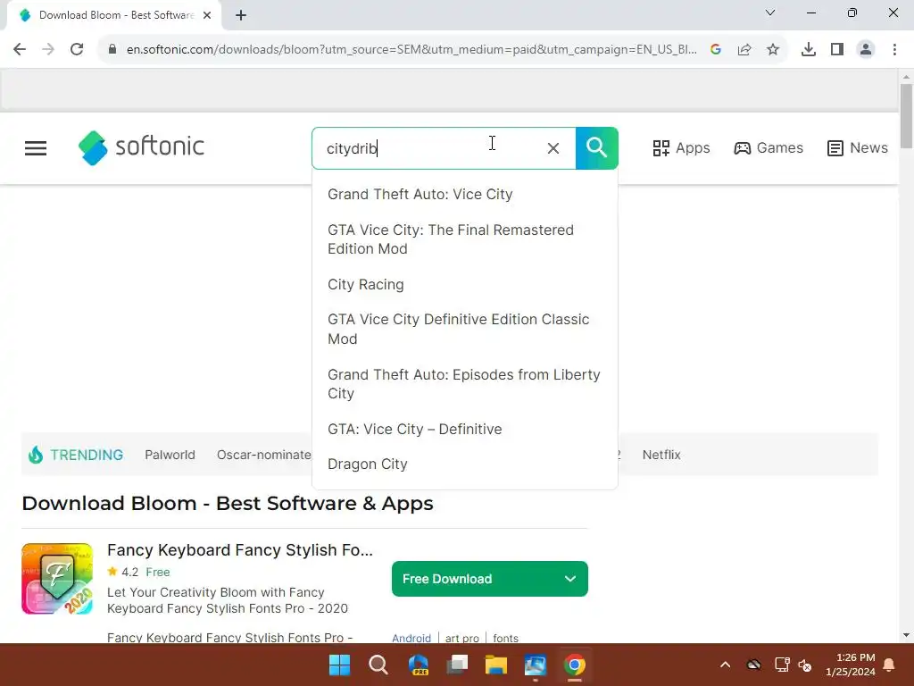Select the Download Bloom tab
The image size is (914, 686).
tap(114, 15)
